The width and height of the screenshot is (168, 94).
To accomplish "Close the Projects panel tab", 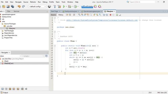I will coord(4,11).
